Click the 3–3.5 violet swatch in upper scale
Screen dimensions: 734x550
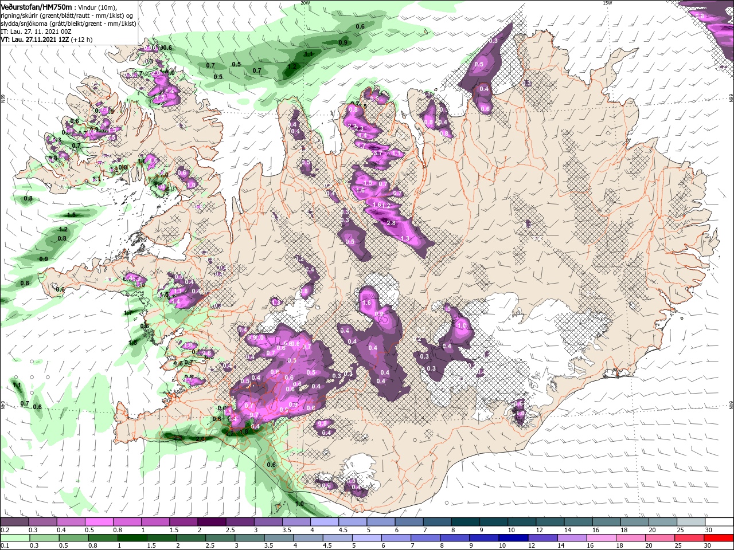tap(267, 522)
